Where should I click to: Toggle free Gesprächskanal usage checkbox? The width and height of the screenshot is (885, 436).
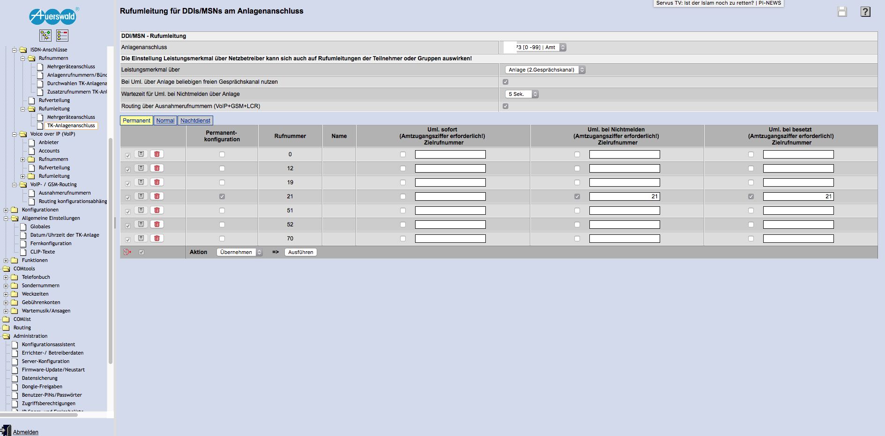[x=506, y=82]
